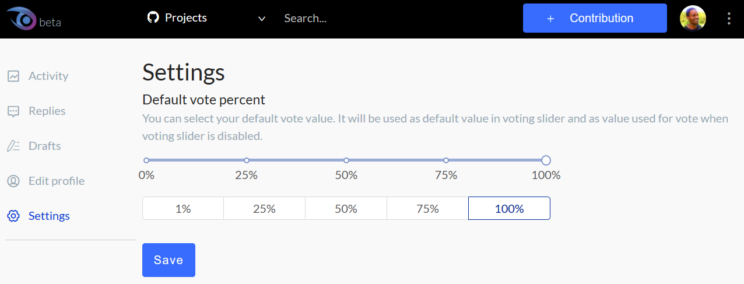Expand the Projects dropdown chevron

click(262, 19)
